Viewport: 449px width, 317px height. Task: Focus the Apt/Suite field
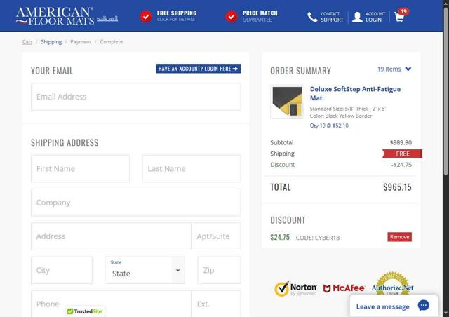tap(216, 236)
